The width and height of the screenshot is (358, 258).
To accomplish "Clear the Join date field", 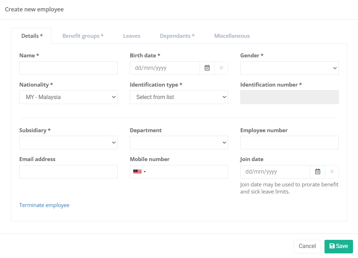I will coord(332,172).
